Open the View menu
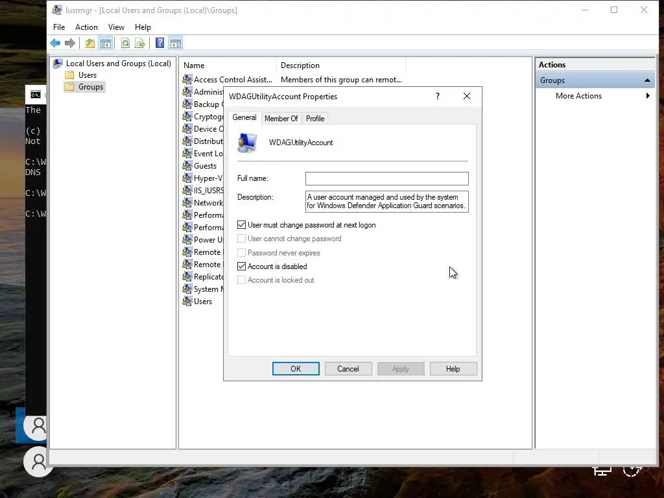The height and width of the screenshot is (498, 664). pos(116,27)
